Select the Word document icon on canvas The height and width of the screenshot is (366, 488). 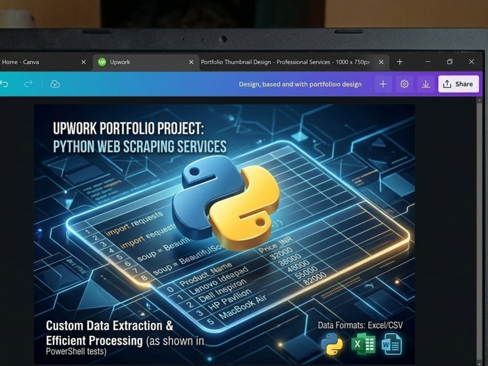391,344
